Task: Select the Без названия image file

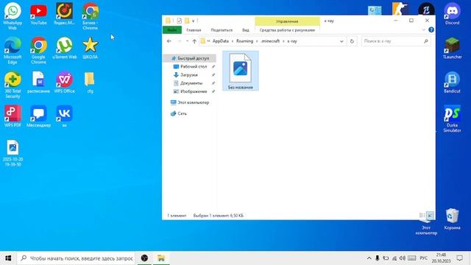Action: coord(241,71)
